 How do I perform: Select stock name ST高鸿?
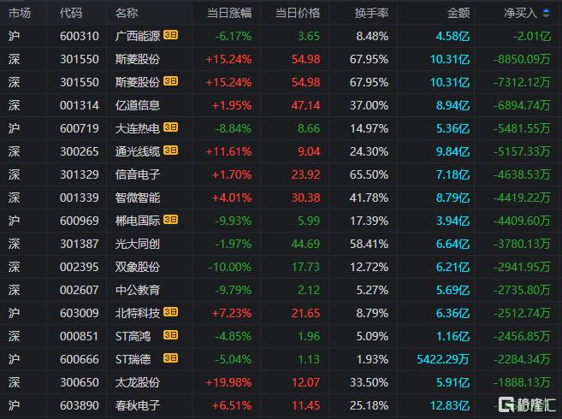[x=133, y=336]
